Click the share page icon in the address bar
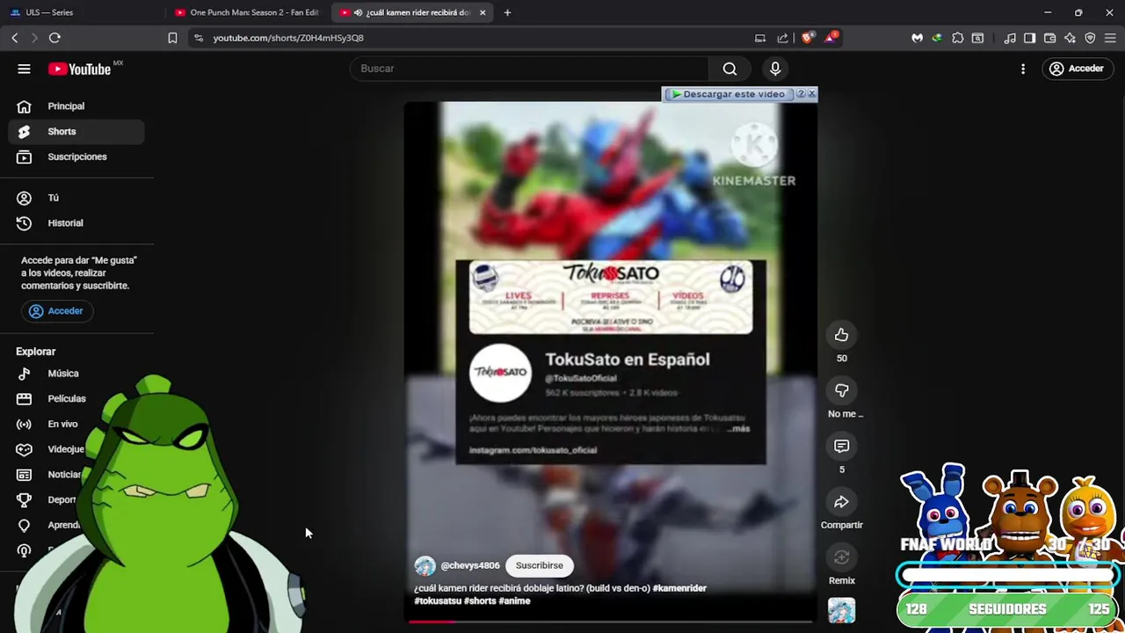The width and height of the screenshot is (1125, 633). tap(782, 38)
